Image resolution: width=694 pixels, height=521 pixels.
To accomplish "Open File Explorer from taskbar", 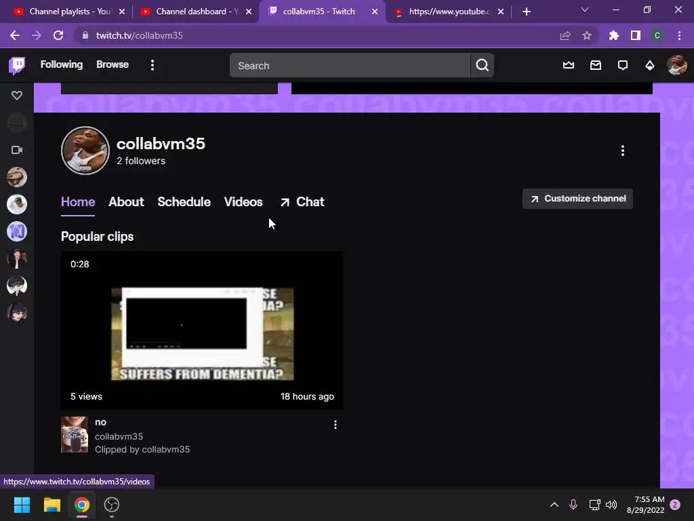I will (52, 505).
